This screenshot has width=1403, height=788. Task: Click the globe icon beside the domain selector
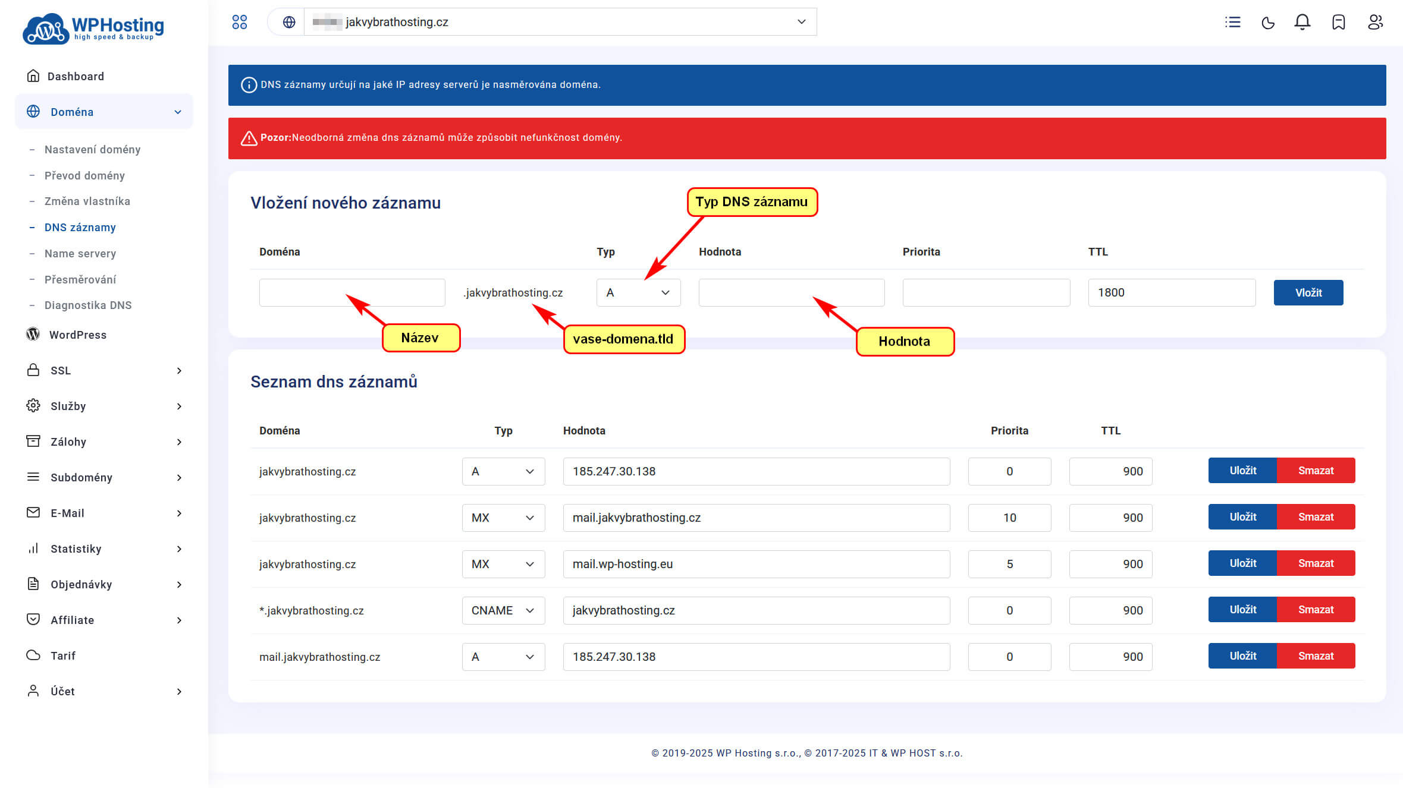point(289,22)
